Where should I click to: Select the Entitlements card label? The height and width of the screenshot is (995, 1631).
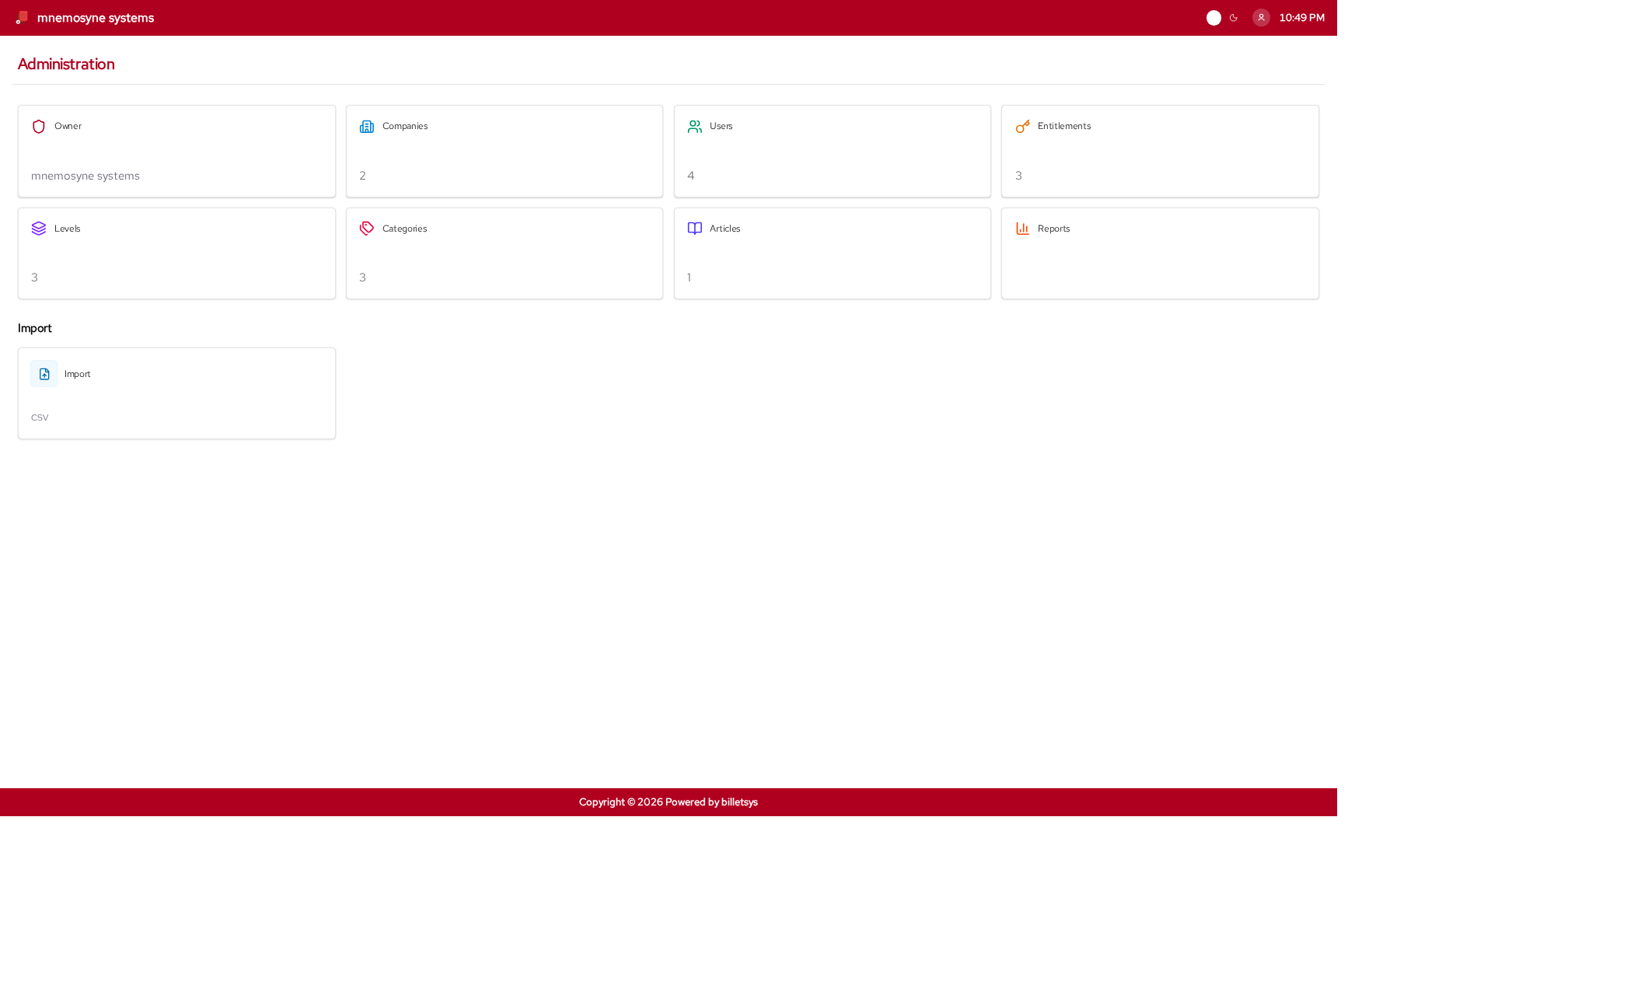[1064, 126]
